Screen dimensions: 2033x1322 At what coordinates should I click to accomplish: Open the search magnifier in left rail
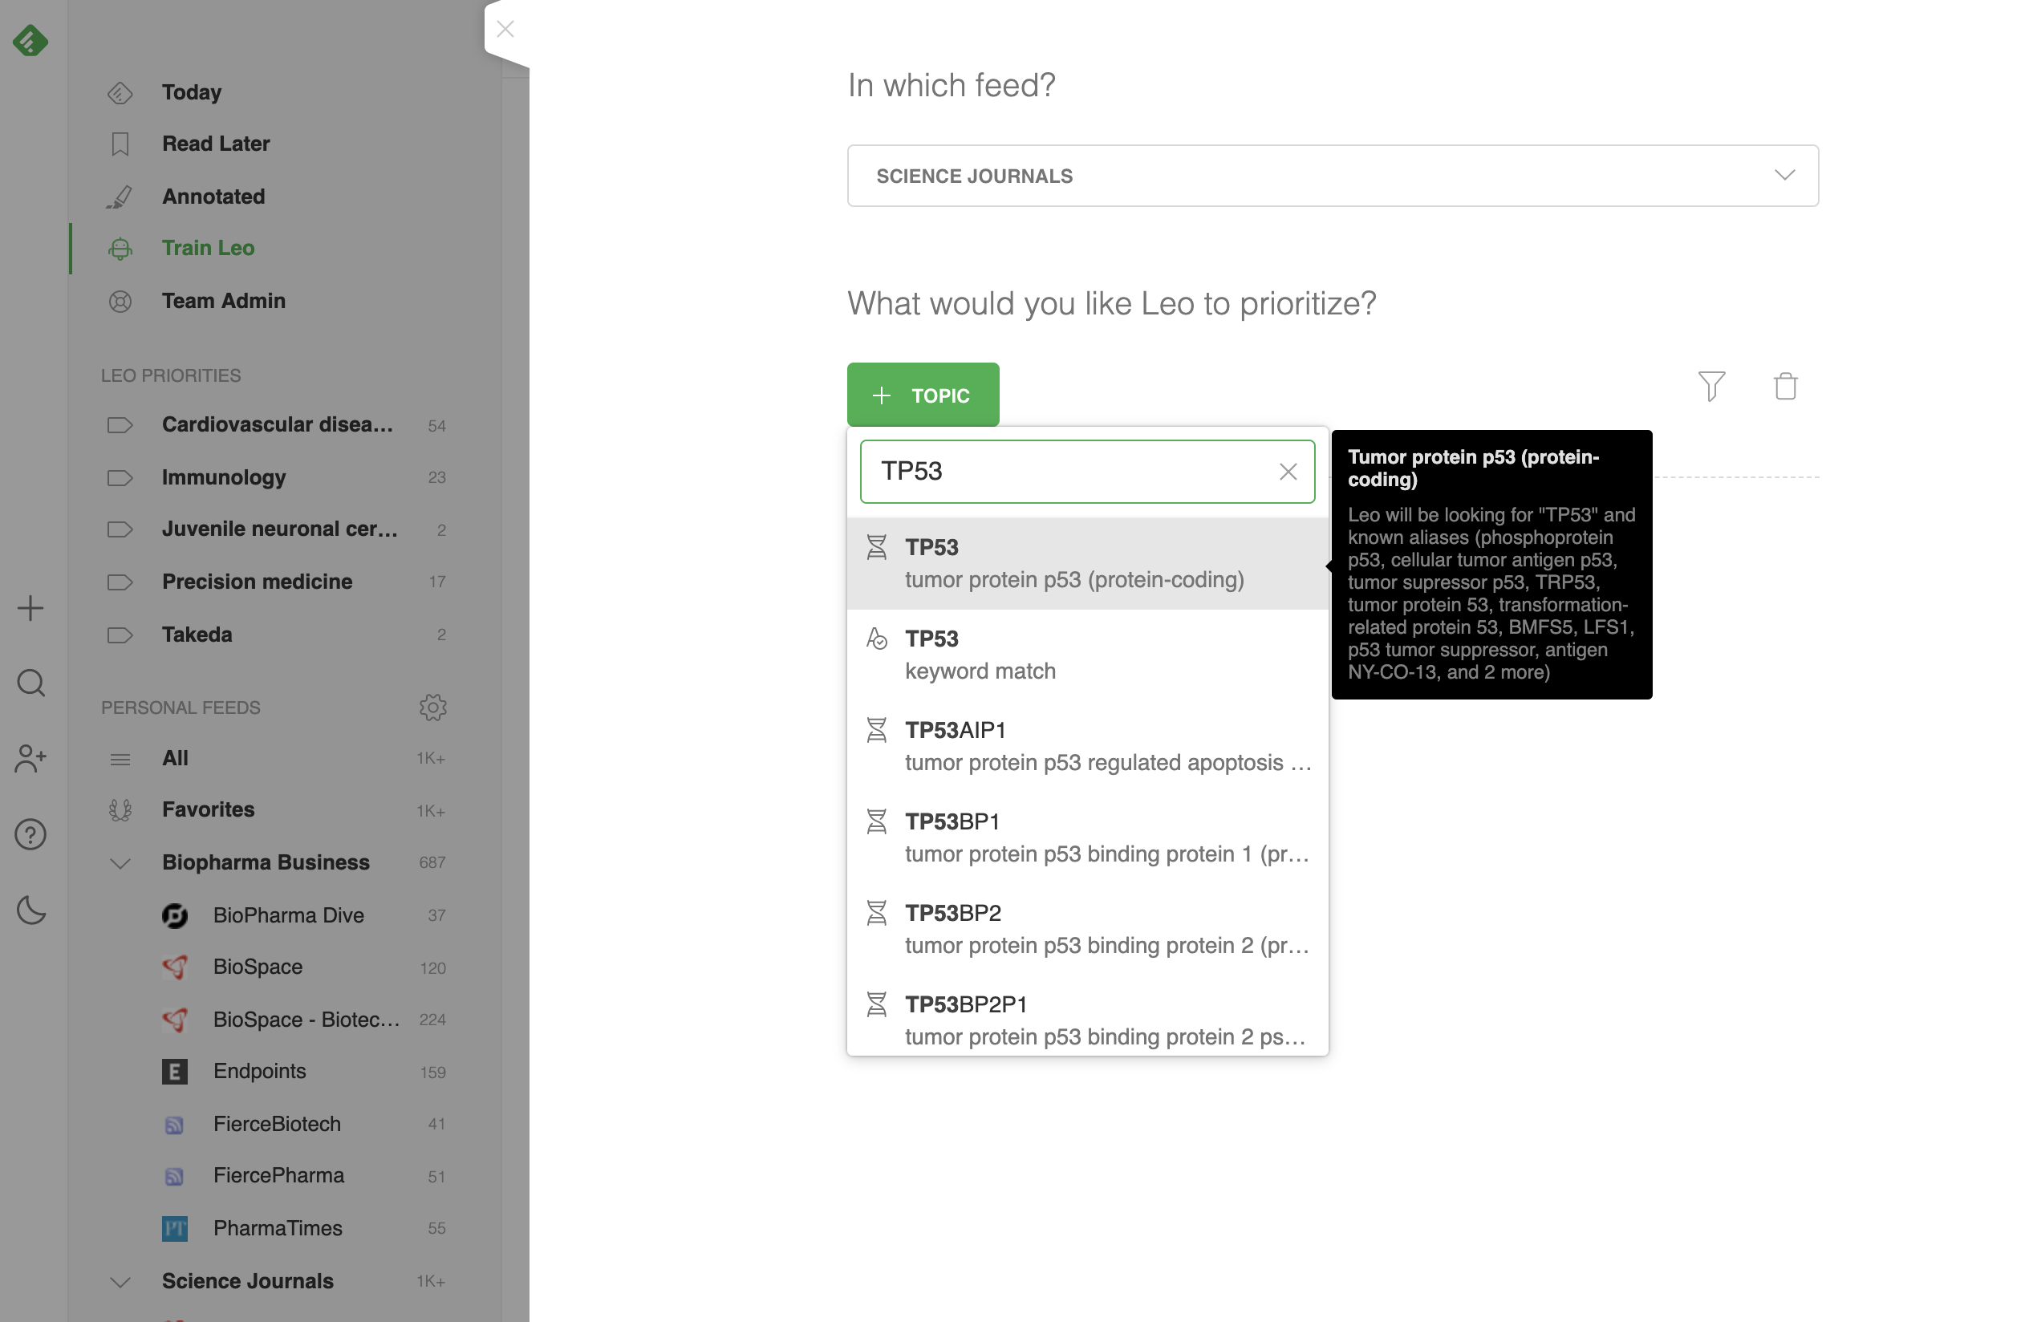click(30, 683)
